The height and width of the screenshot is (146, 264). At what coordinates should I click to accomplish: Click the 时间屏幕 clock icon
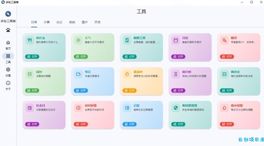tap(78, 108)
